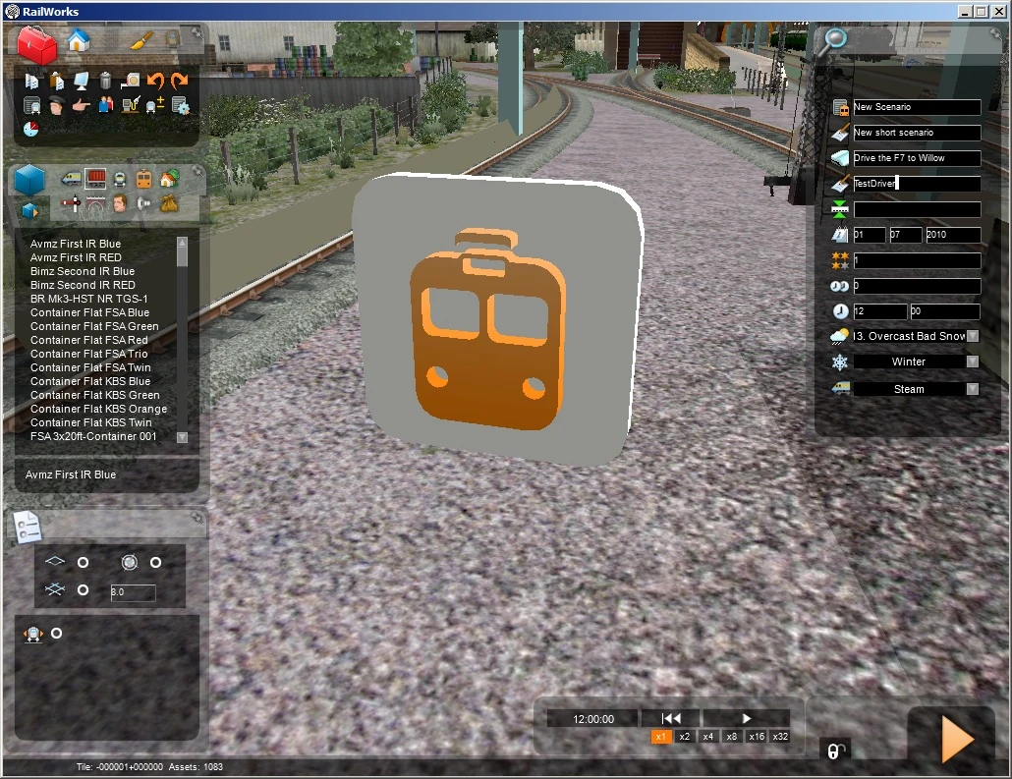Image resolution: width=1012 pixels, height=779 pixels.
Task: Select the tape measure tool
Action: 131,80
